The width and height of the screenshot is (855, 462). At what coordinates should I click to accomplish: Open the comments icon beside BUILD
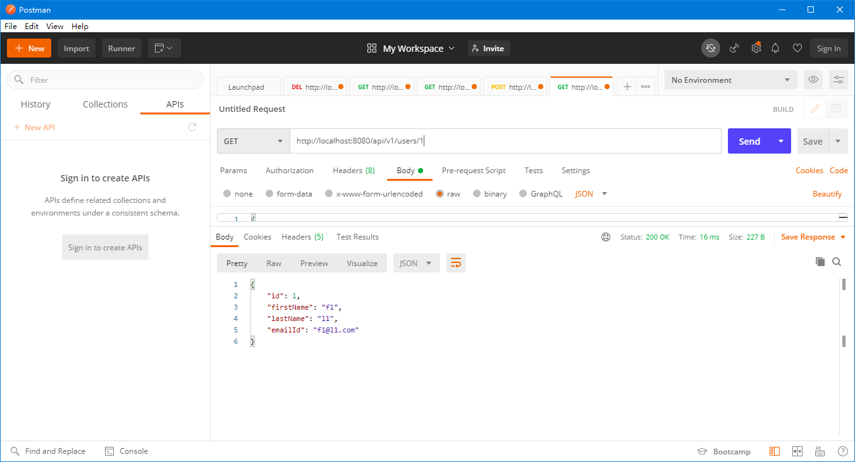(x=836, y=109)
